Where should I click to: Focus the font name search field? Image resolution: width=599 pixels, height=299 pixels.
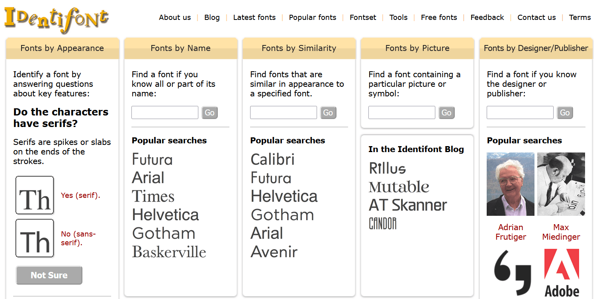(x=165, y=112)
